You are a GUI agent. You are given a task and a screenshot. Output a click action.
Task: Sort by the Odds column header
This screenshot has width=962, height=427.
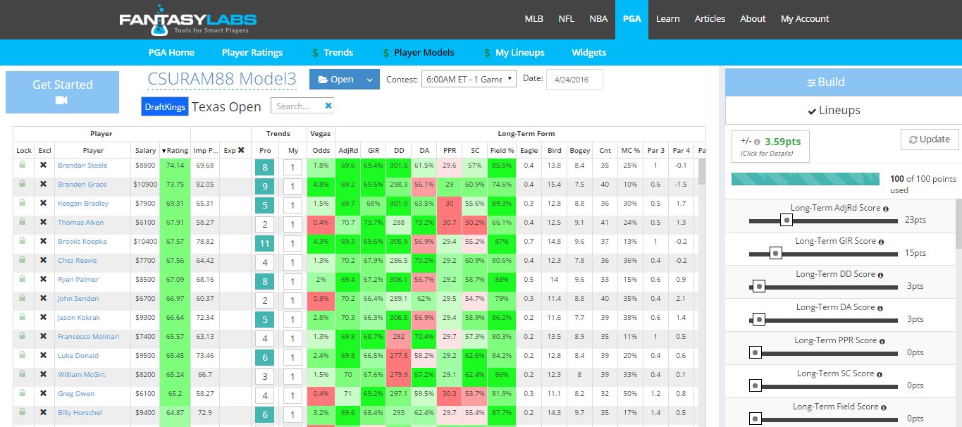tap(321, 150)
